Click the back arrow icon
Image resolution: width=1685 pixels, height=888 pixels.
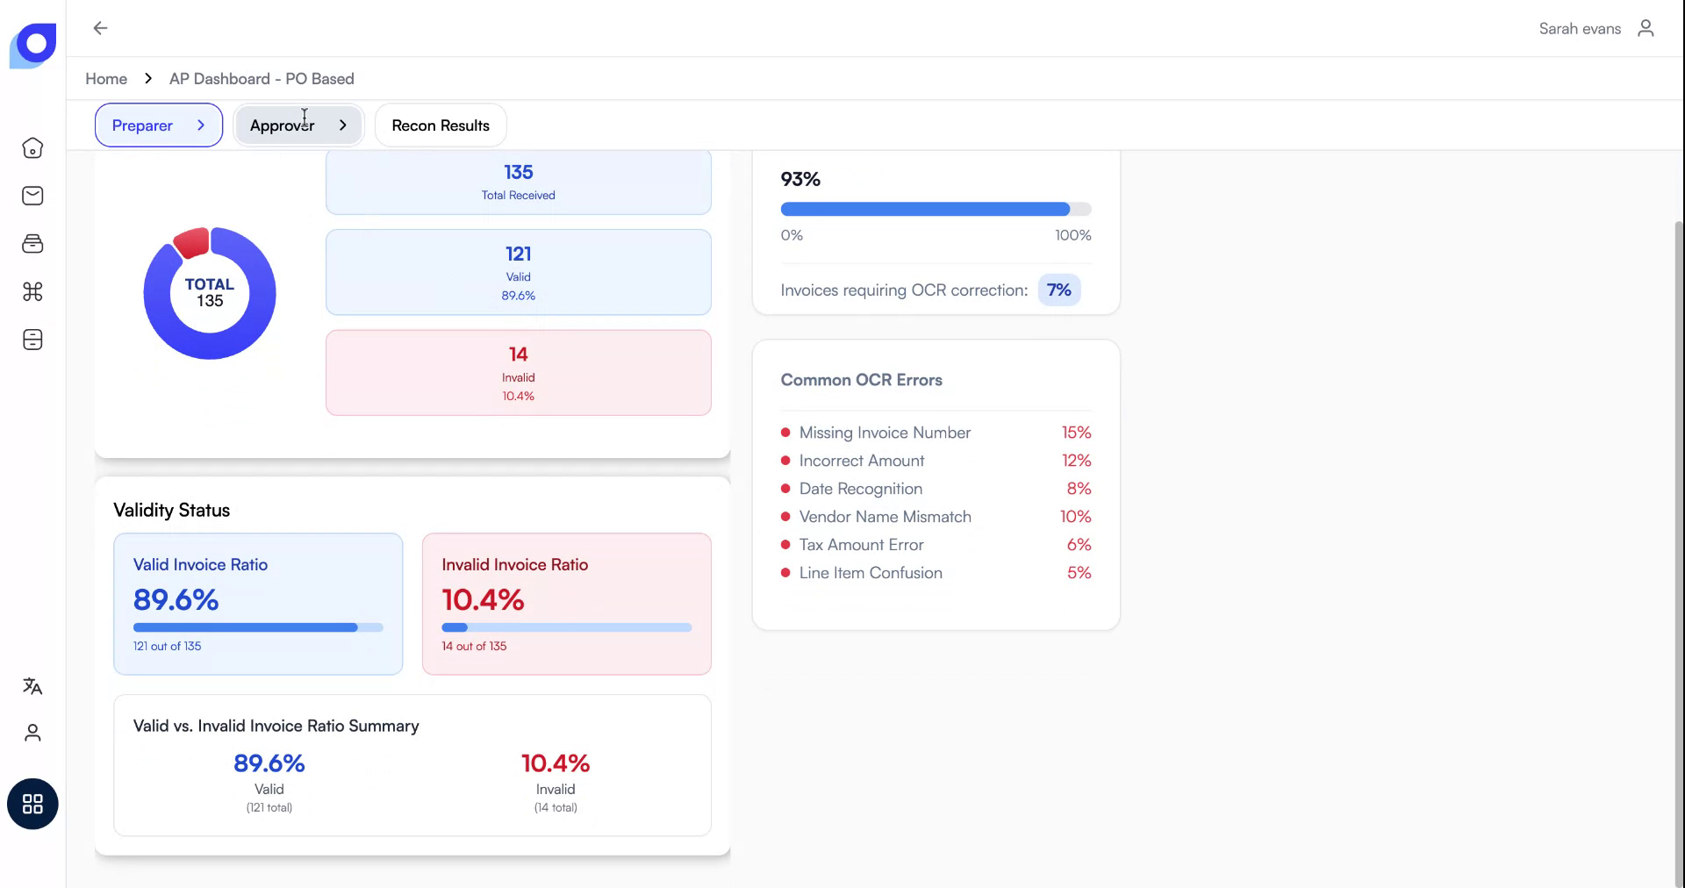coord(100,28)
